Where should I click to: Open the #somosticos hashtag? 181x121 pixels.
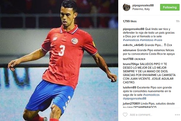click(x=151, y=95)
